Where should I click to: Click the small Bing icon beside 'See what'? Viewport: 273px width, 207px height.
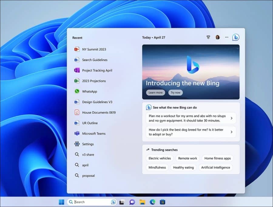149,107
